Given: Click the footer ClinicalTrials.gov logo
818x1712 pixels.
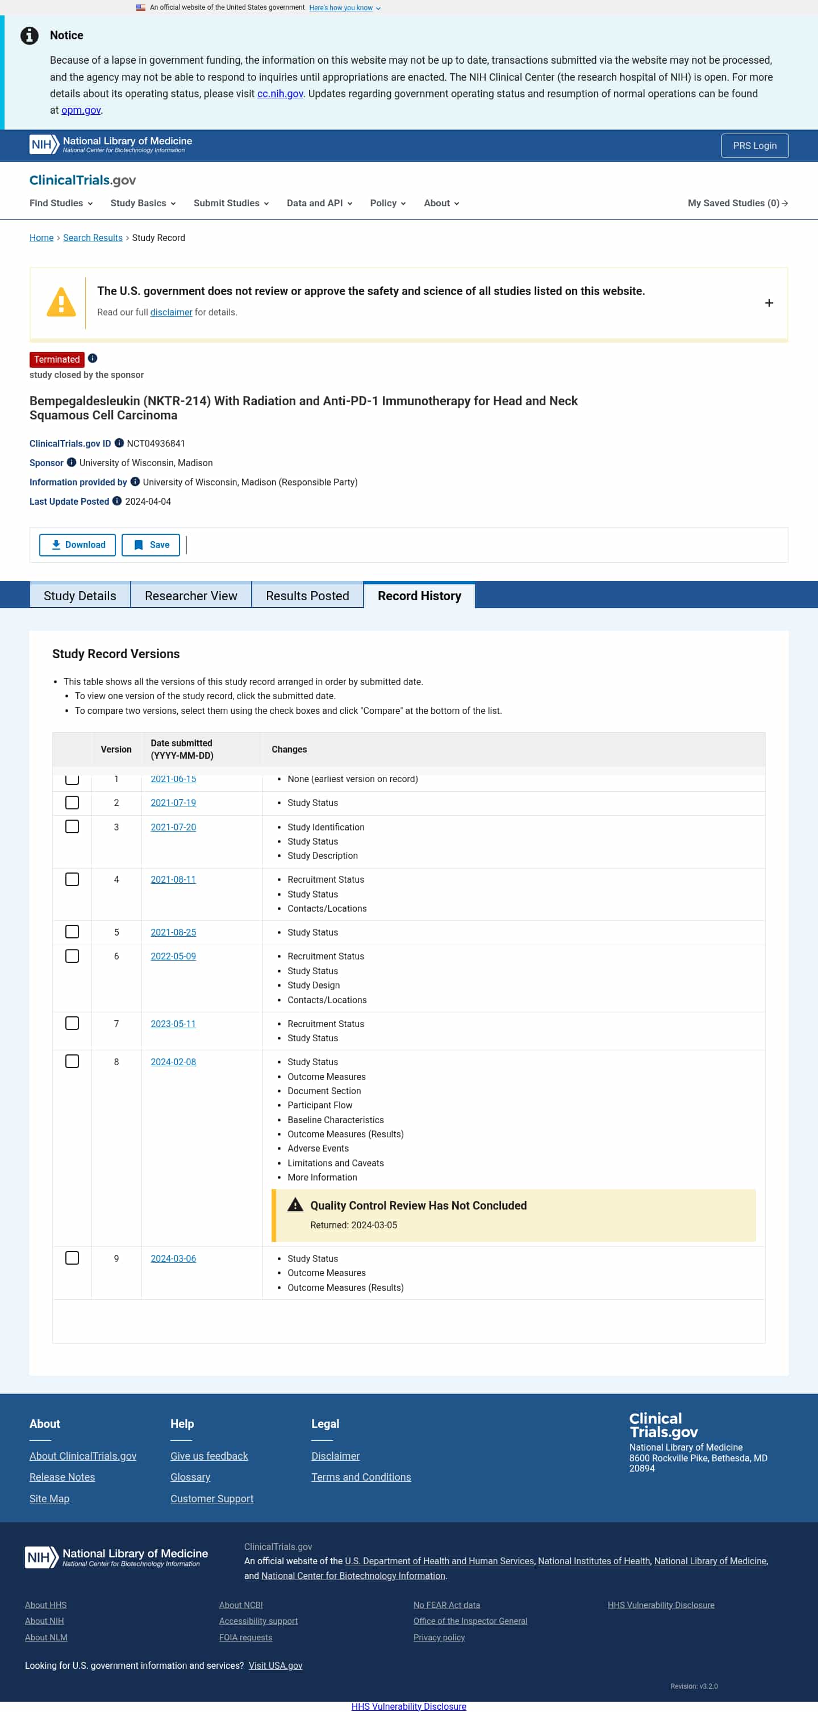Looking at the screenshot, I should (663, 1425).
